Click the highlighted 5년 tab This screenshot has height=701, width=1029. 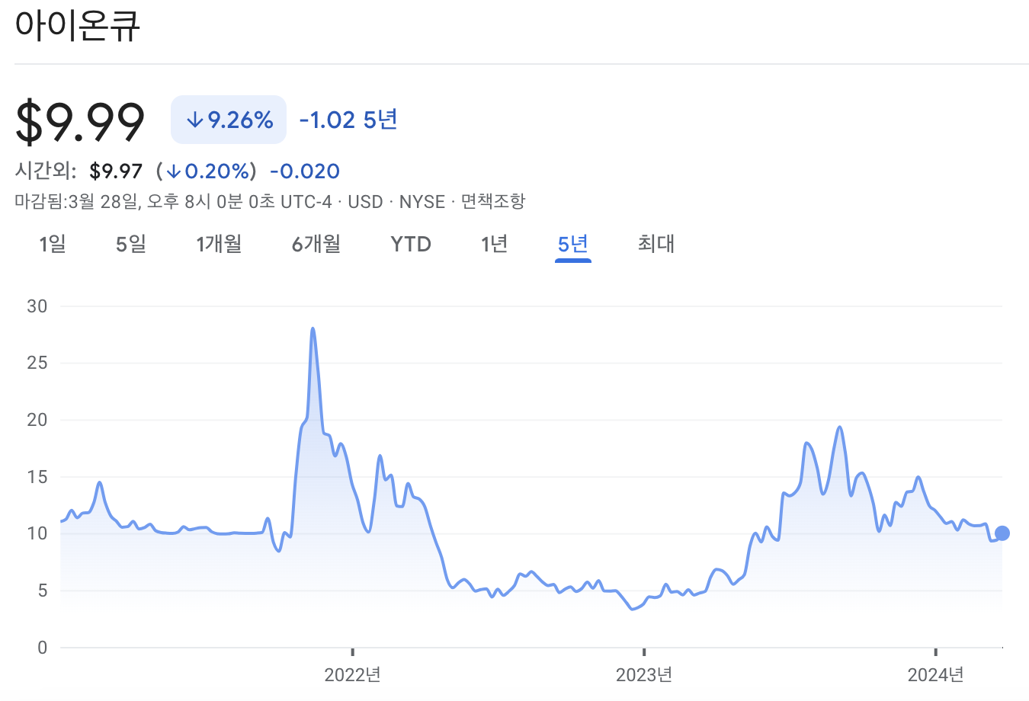(x=572, y=244)
